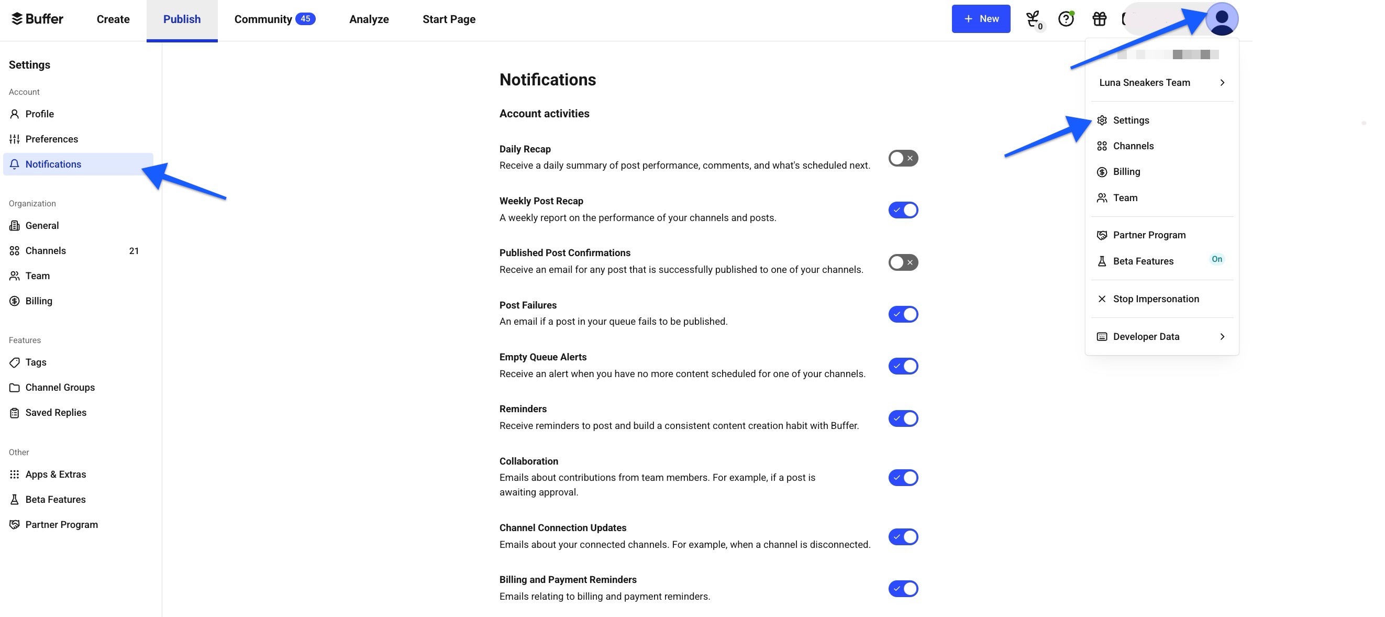The width and height of the screenshot is (1385, 617).
Task: Open Saved Replies from the sidebar
Action: 56,412
